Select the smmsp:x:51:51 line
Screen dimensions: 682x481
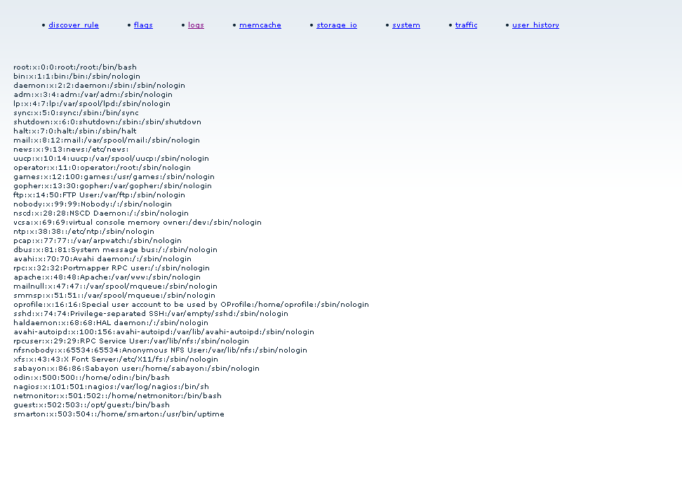pos(114,296)
